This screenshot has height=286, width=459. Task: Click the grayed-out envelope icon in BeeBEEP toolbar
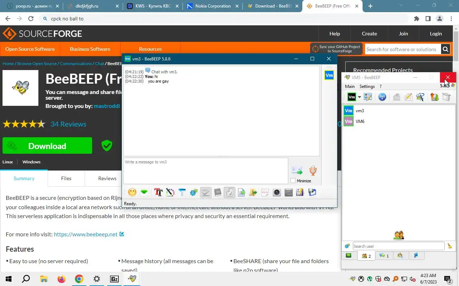396,97
